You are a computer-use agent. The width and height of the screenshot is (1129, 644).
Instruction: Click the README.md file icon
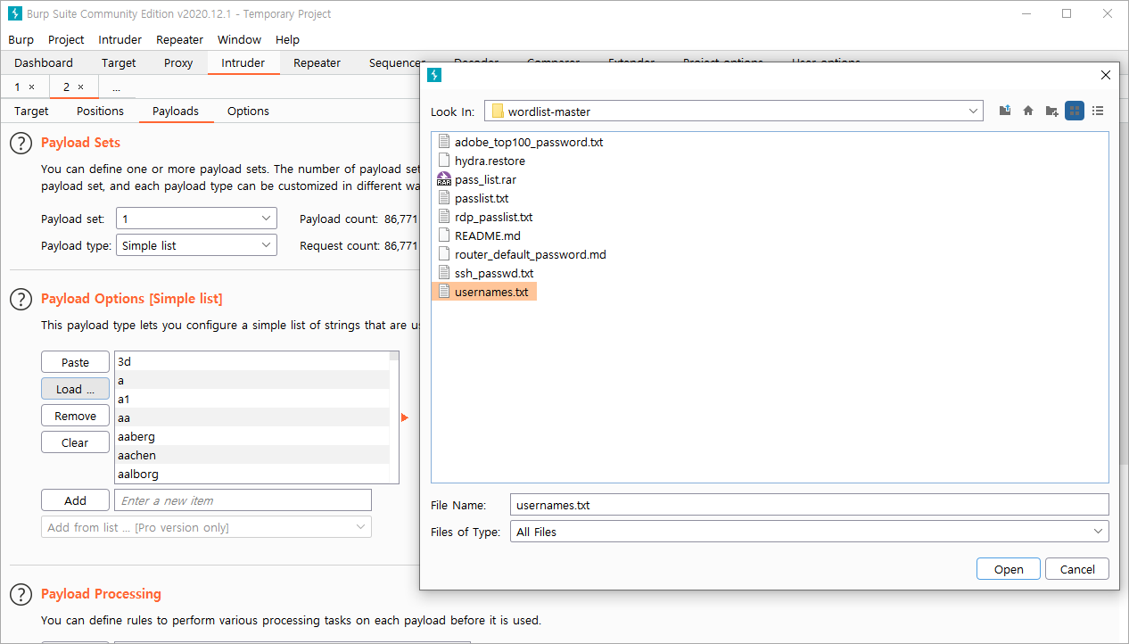pos(443,235)
